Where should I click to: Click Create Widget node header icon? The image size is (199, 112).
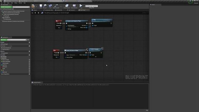65,50
